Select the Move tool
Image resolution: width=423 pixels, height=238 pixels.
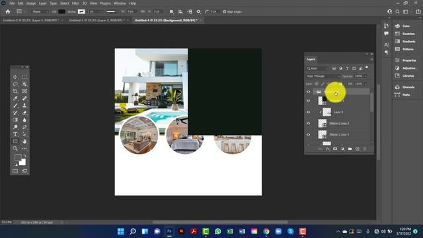click(x=15, y=77)
